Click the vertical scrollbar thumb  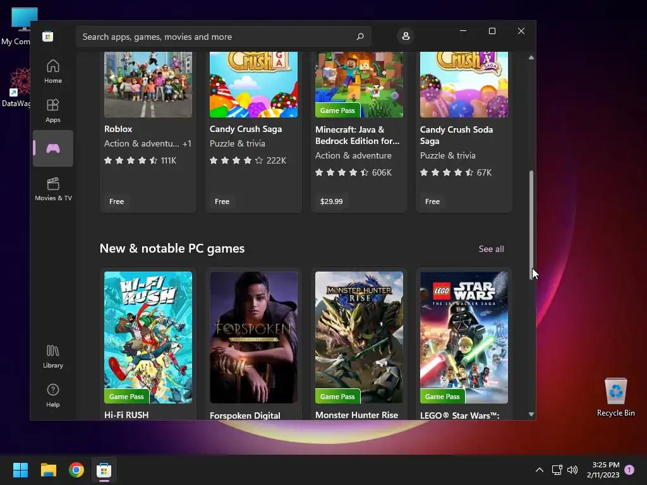pyautogui.click(x=531, y=225)
